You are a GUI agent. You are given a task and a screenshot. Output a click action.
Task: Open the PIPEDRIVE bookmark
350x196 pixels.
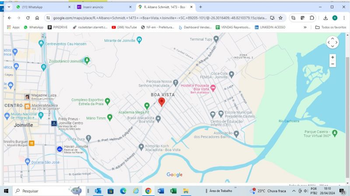[x=58, y=27]
